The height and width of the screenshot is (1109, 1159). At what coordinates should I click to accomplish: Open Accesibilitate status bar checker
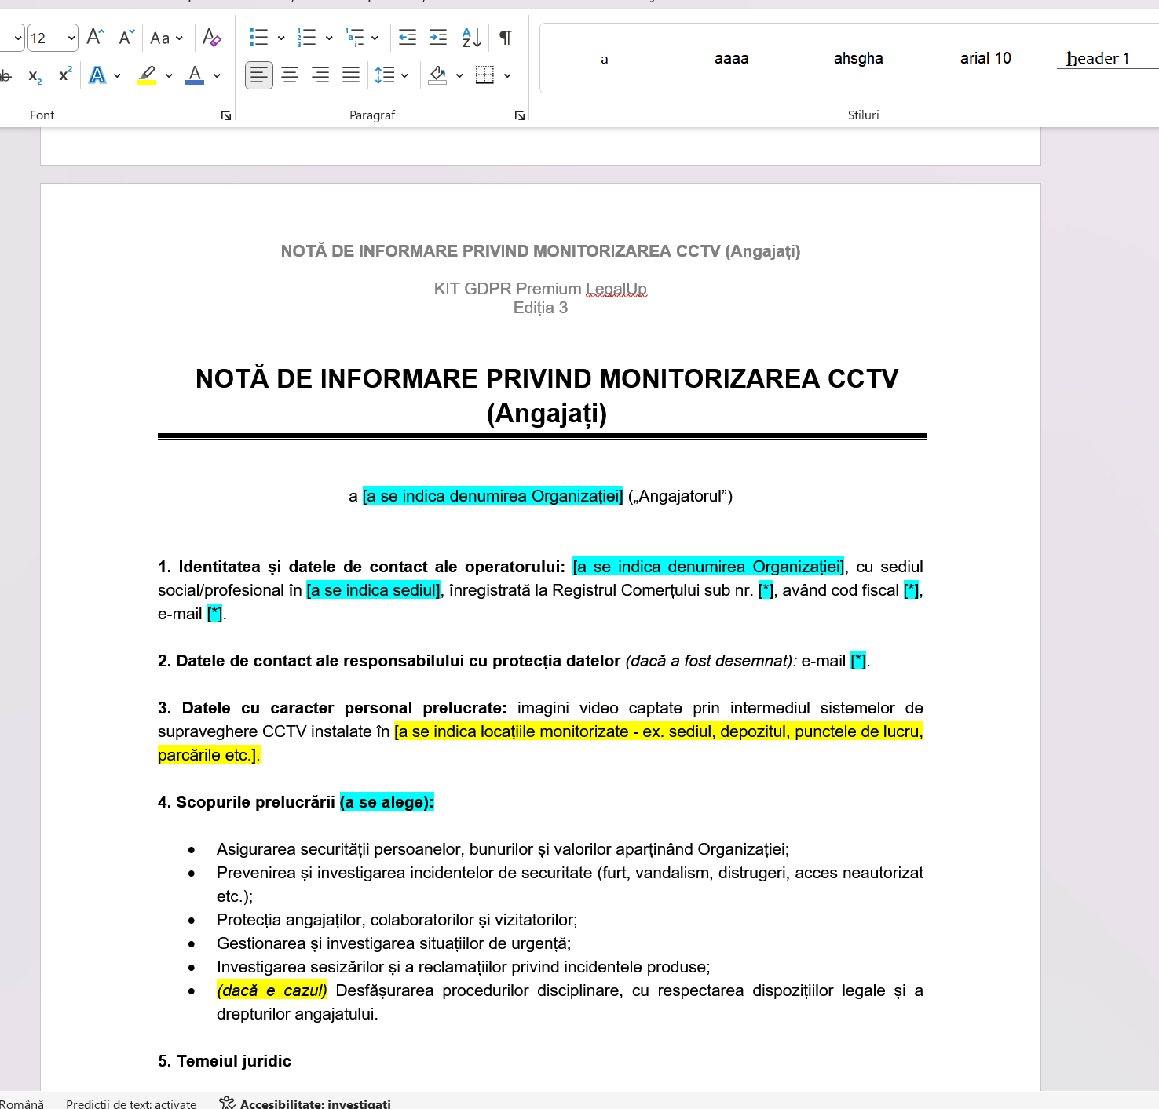click(305, 1103)
